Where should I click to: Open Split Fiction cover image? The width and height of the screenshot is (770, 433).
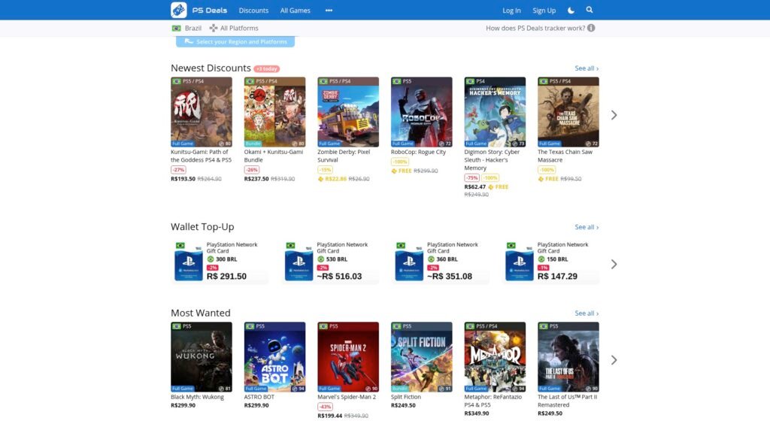pyautogui.click(x=421, y=357)
